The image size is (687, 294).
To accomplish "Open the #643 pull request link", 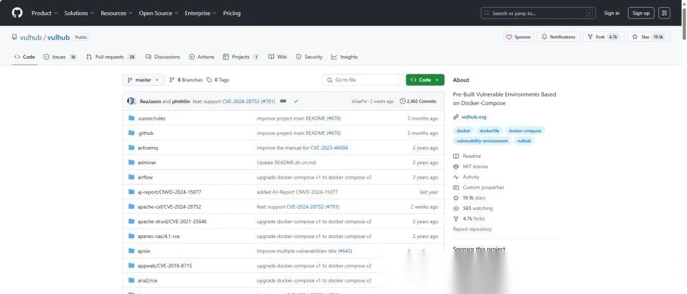I will 345,251.
